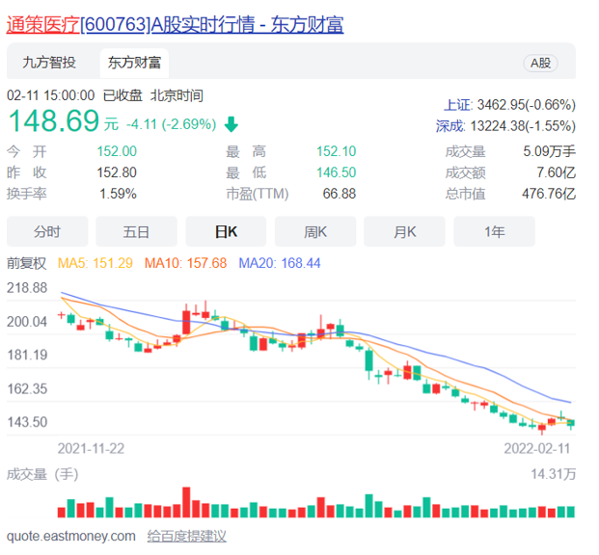Click the 最低 value 146.50

337,172
